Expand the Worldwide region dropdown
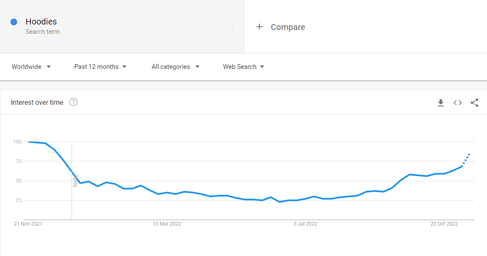 (31, 66)
